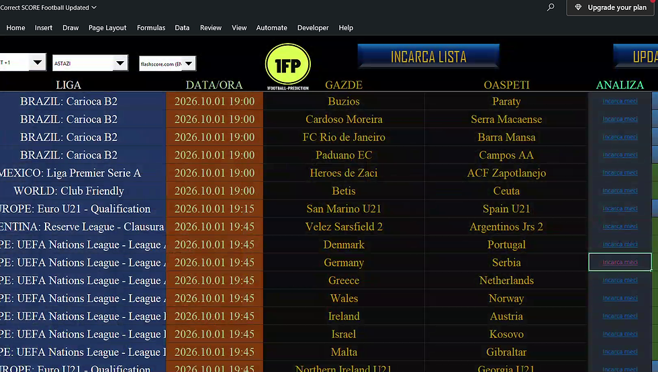Click Incarca meci link for Germany vs Serbia
Image resolution: width=658 pixels, height=372 pixels.
(620, 262)
